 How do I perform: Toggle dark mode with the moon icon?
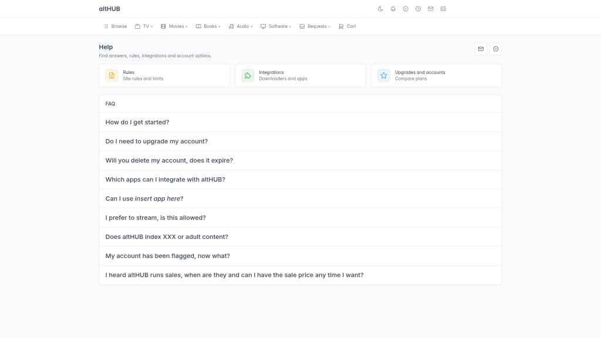380,9
